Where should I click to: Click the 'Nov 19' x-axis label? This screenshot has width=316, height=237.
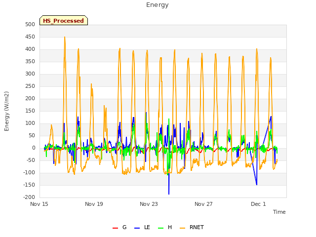[x=94, y=204]
